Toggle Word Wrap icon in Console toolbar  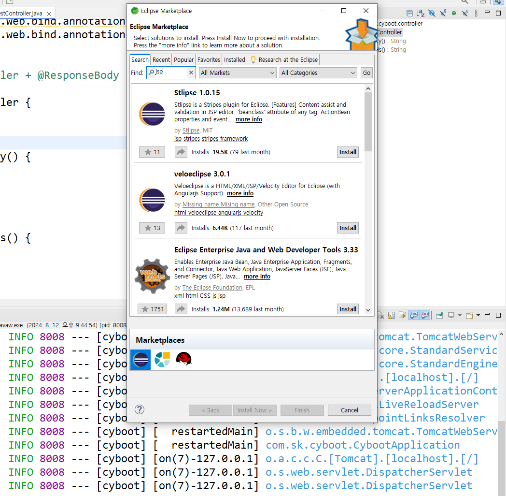(402, 315)
